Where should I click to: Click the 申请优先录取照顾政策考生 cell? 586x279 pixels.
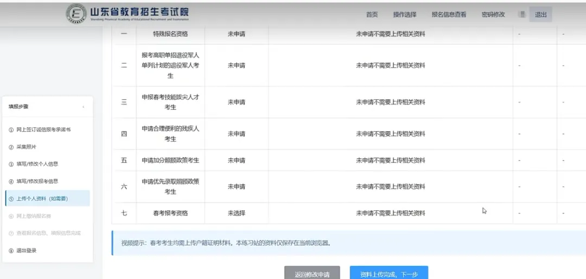(x=170, y=186)
